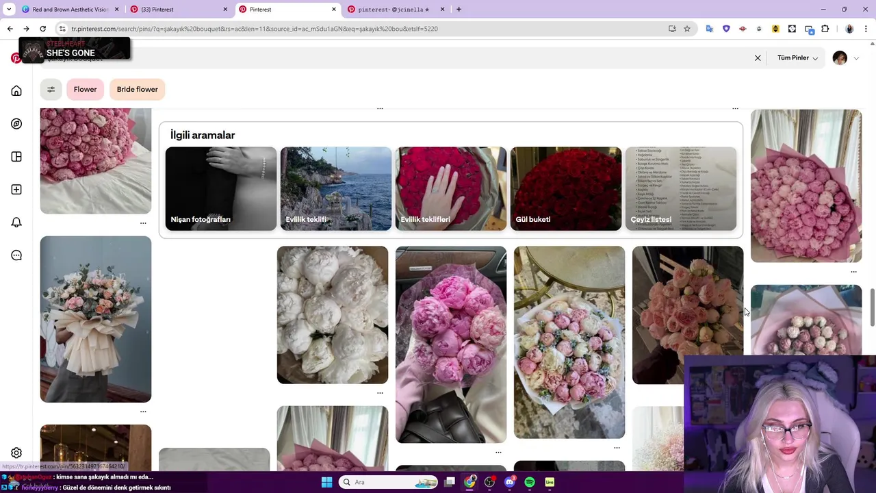Close the active Pinterest tab
This screenshot has height=493, width=876.
click(334, 10)
